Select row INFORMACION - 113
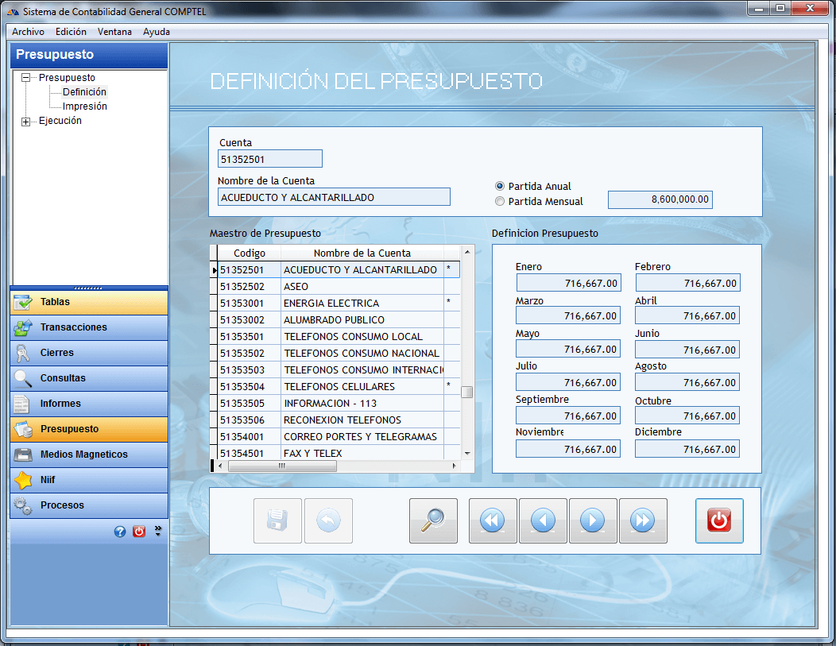 [338, 403]
